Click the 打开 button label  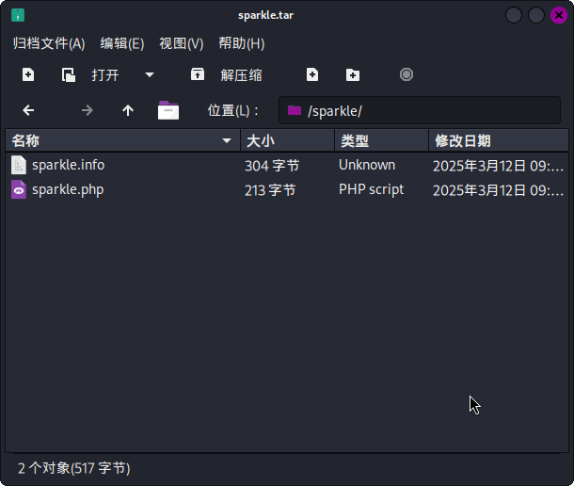coord(105,75)
